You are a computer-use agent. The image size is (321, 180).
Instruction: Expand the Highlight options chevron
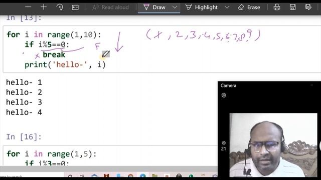point(227,7)
